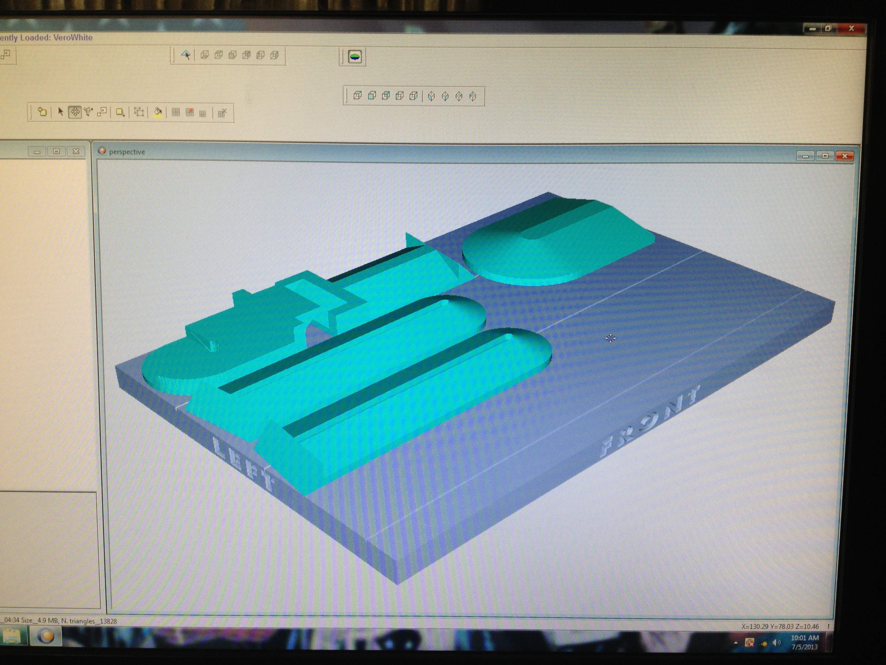The height and width of the screenshot is (665, 886).
Task: Click the red security alert tray icon
Action: [749, 643]
